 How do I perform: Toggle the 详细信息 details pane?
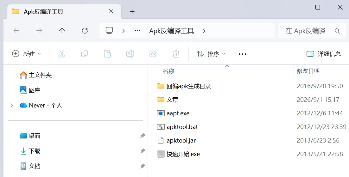click(x=323, y=54)
